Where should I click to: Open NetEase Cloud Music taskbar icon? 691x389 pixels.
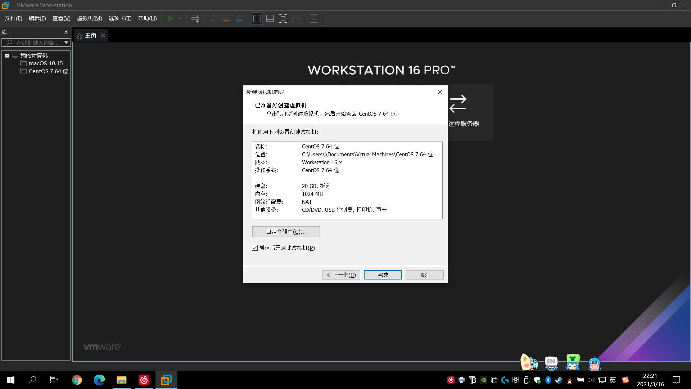pyautogui.click(x=144, y=380)
